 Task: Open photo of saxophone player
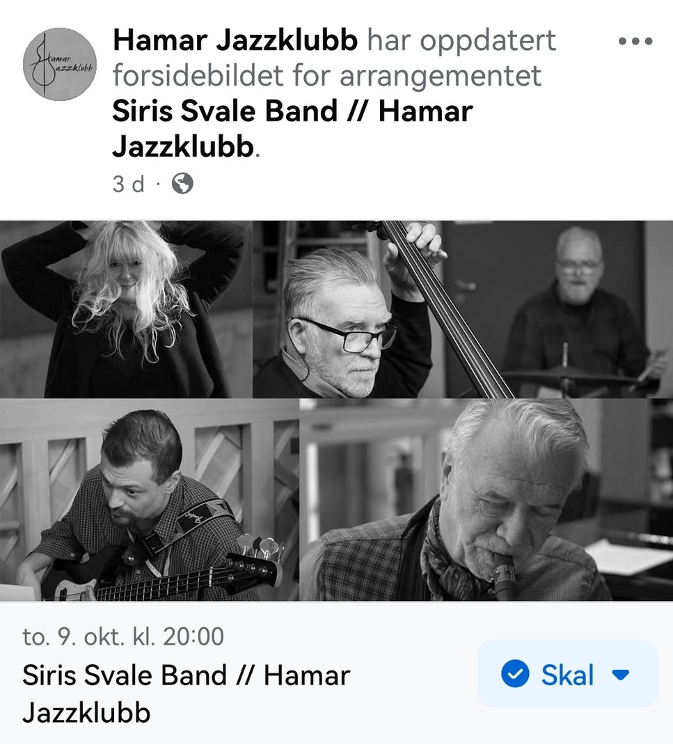pos(486,500)
